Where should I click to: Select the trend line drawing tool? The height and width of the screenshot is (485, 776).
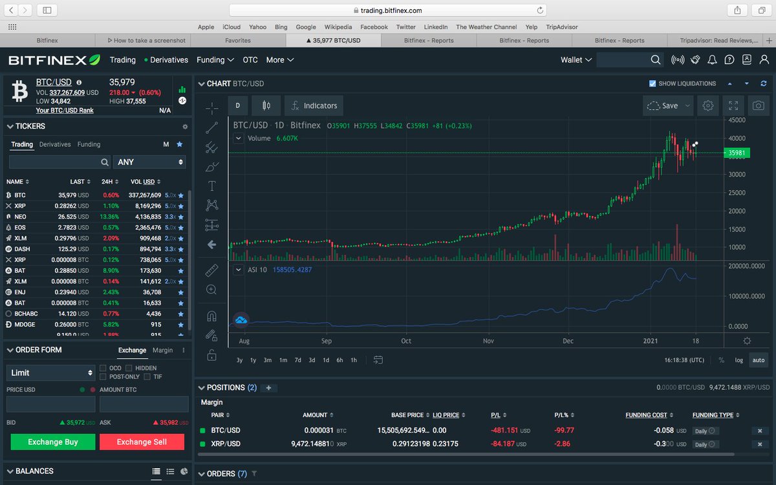pyautogui.click(x=211, y=127)
